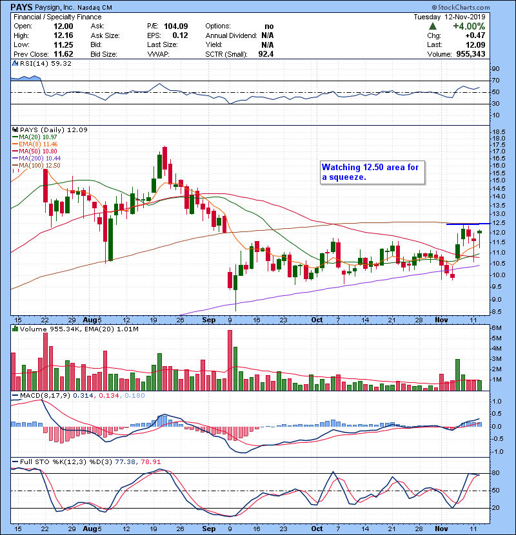
Task: Click the MACD signal value 0.134
Action: point(109,396)
